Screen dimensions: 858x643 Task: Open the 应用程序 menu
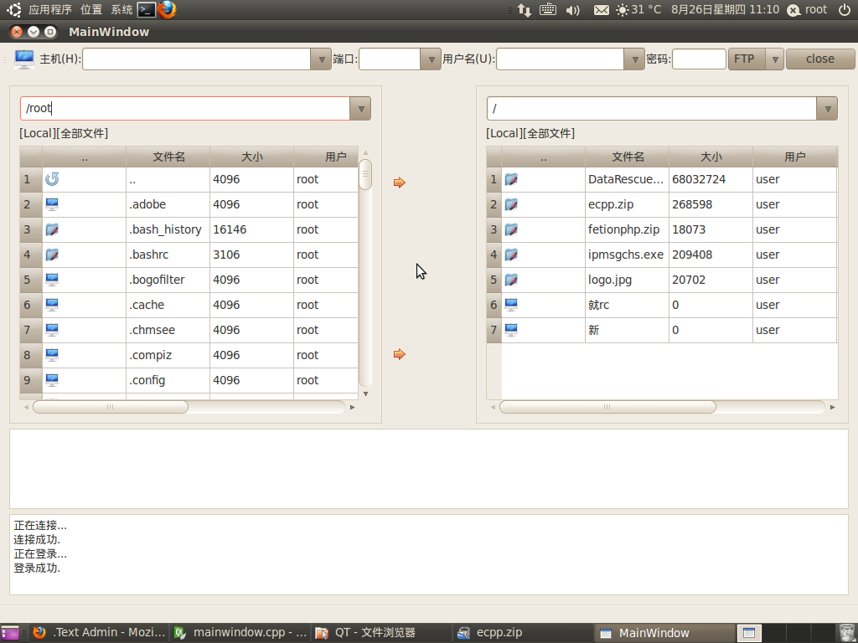click(49, 10)
